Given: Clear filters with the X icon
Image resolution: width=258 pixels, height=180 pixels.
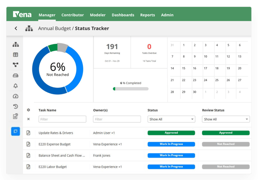Looking at the screenshot, I should [29, 119].
